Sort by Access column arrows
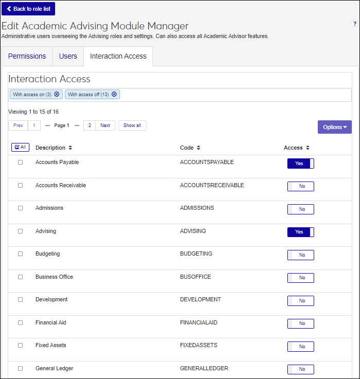The image size is (360, 379). [x=307, y=148]
